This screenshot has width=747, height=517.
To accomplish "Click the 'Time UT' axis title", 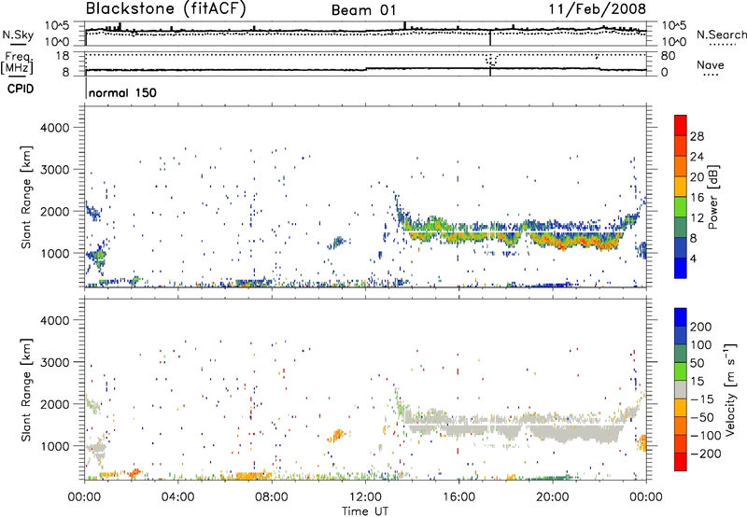I will (x=365, y=511).
